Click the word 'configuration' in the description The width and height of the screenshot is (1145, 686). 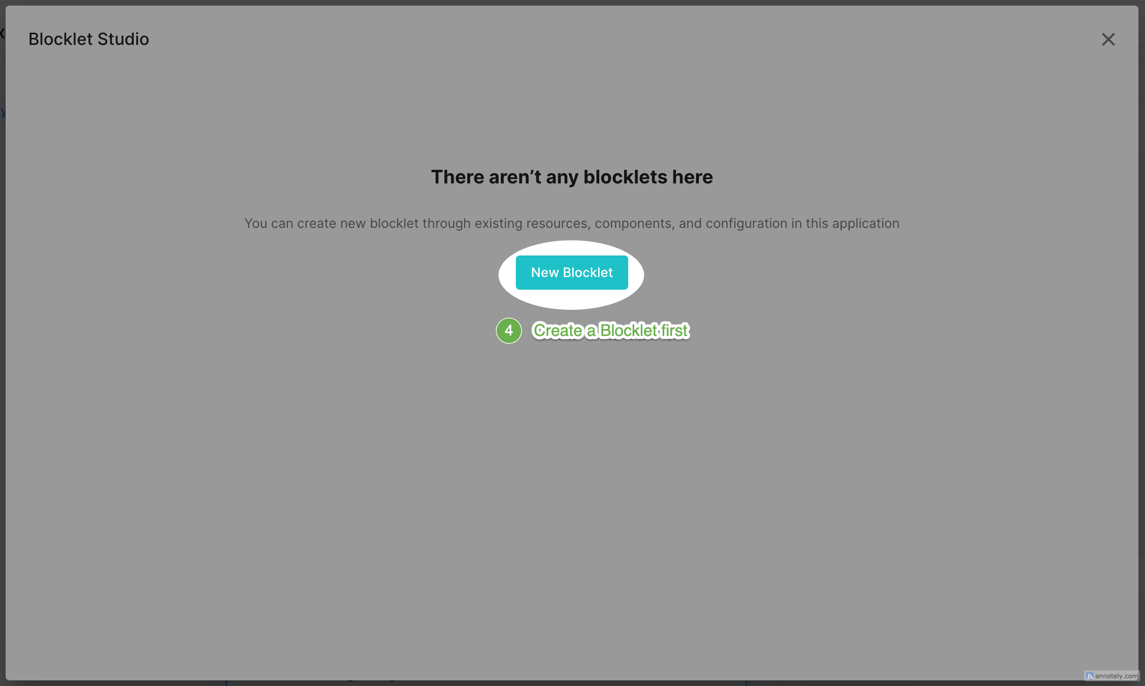point(747,224)
